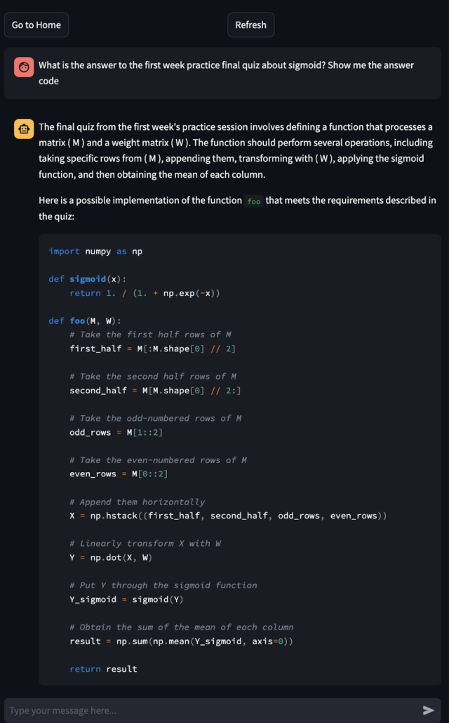Screen dimensions: 449x723
Task: Click the red user avatar icon
Action: coord(24,67)
